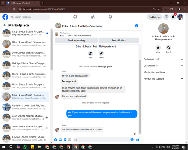The width and height of the screenshot is (188, 150).
Task: Click Mark as pending button
Action: [76, 40]
